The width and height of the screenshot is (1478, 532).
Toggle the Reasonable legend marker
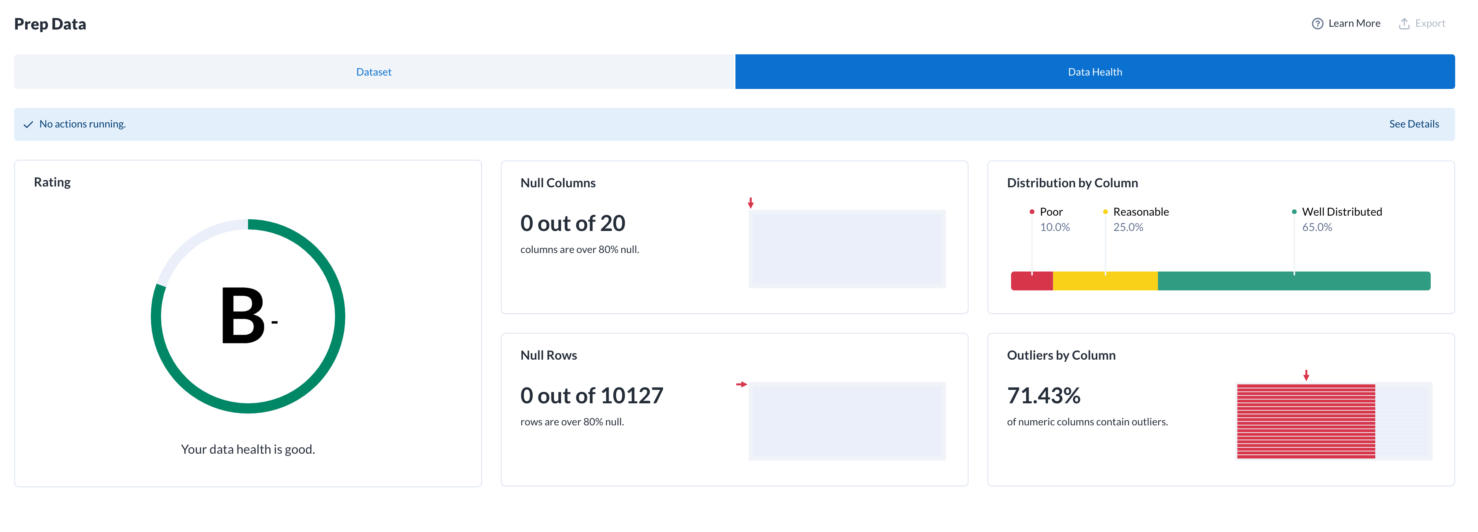[x=1105, y=212]
